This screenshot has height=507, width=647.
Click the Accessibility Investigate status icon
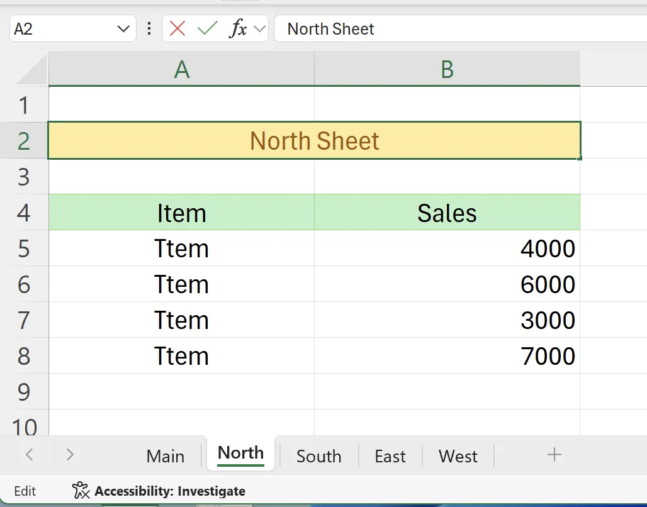pyautogui.click(x=81, y=491)
